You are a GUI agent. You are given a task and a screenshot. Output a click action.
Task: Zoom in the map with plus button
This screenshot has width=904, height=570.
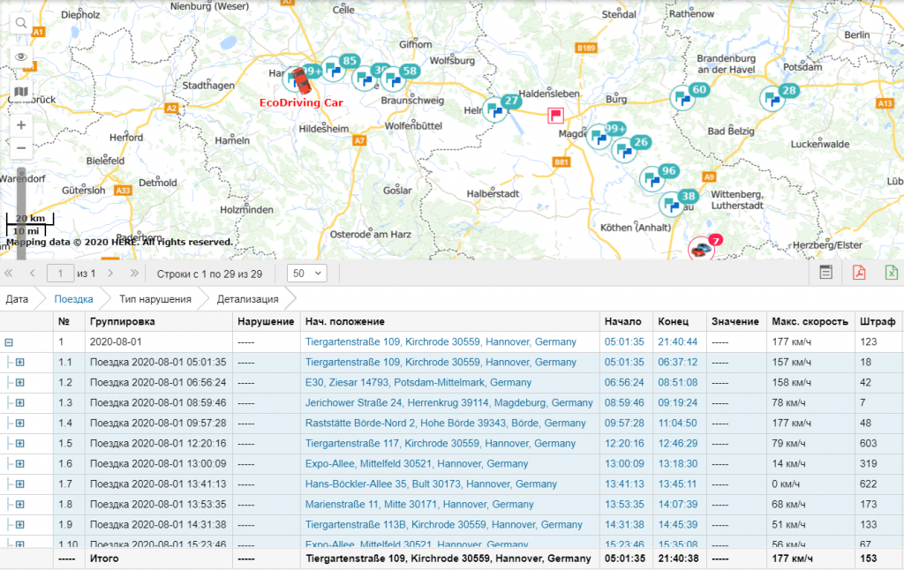point(21,125)
